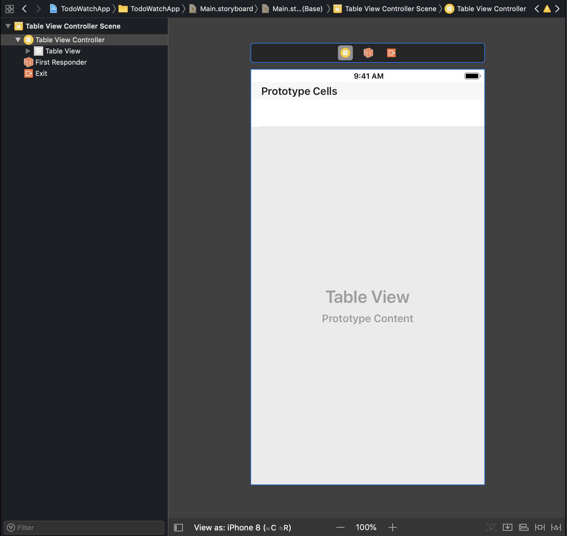Click the First Responder cube in scene dock
The height and width of the screenshot is (536, 567).
click(368, 53)
